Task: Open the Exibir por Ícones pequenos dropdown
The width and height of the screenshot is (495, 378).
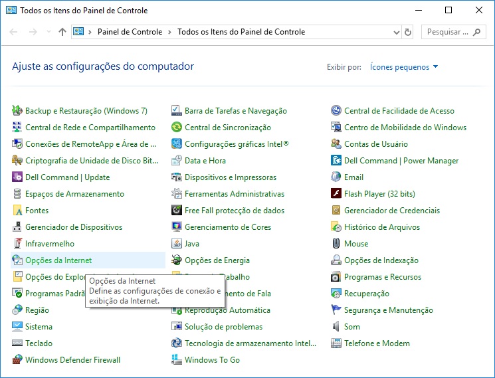Action: (404, 67)
